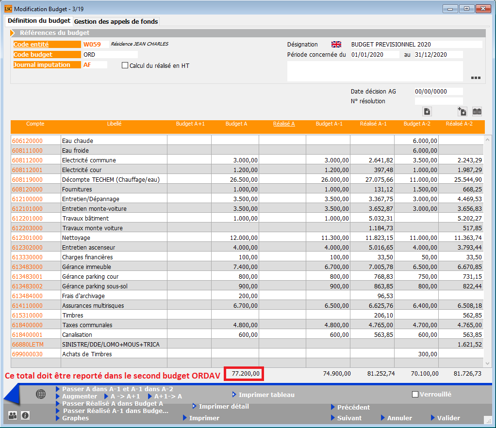This screenshot has width=496, height=428.
Task: Switch to Définition du budget tab
Action: 39,21
